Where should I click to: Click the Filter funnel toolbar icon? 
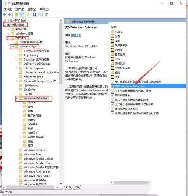click(46, 15)
